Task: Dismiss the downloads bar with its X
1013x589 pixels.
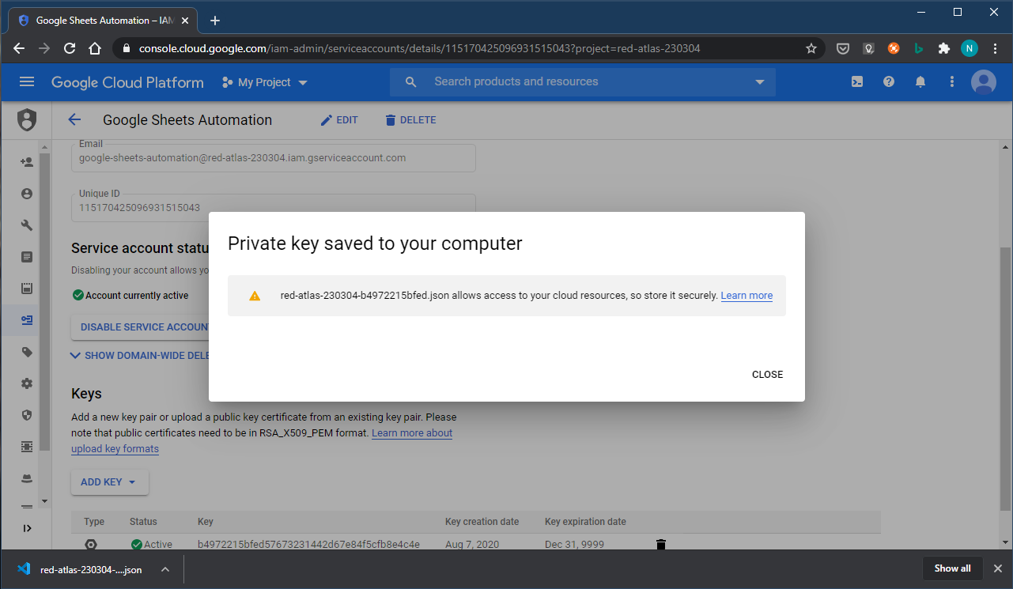Action: click(x=998, y=568)
